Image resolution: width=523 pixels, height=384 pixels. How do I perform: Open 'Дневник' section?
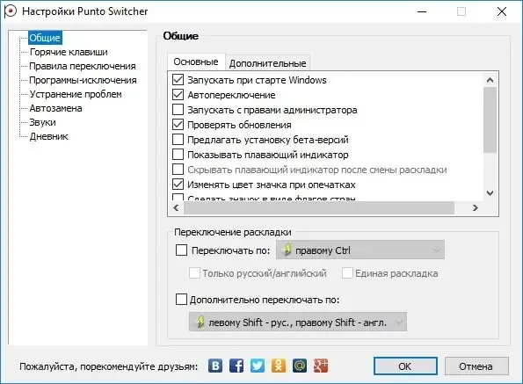point(48,136)
